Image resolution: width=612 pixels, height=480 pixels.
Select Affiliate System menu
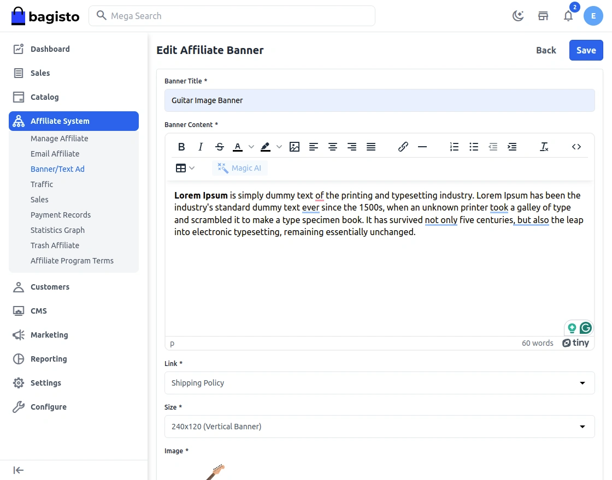74,121
